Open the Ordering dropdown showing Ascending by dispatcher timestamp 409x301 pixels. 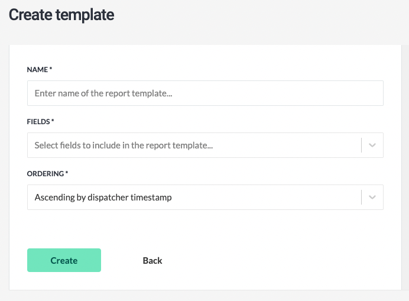[205, 197]
